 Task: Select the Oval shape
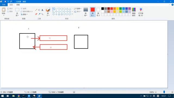pyautogui.click(x=59, y=9)
